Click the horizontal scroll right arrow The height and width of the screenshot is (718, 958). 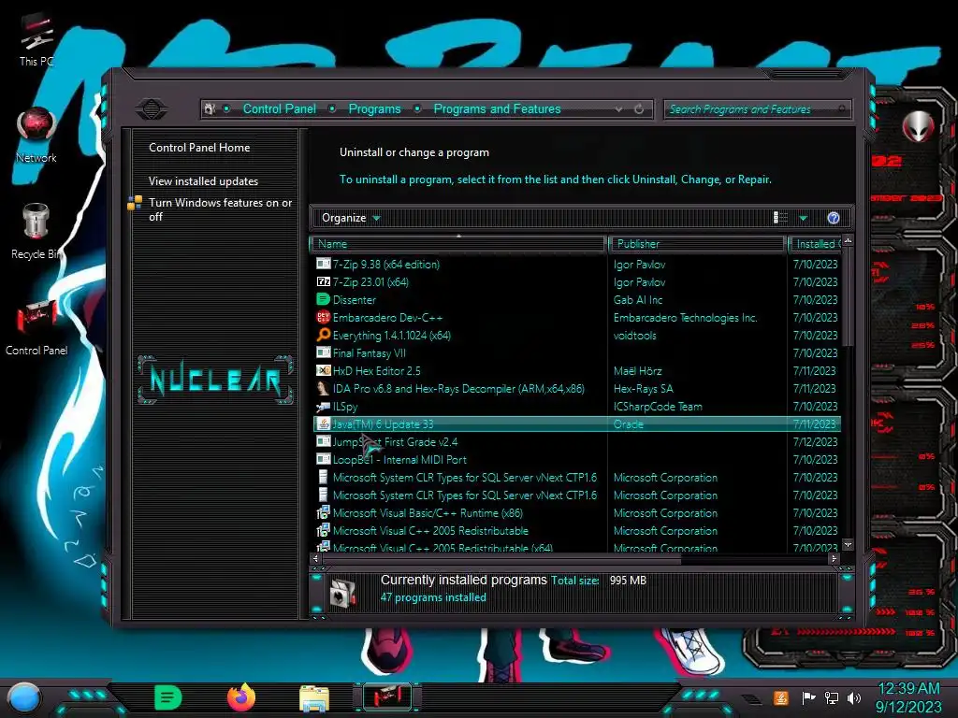click(x=834, y=558)
